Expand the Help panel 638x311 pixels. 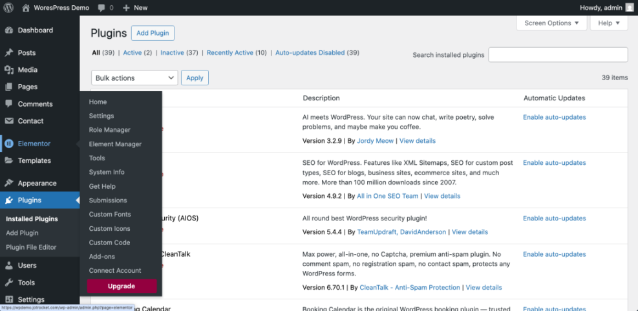[609, 23]
